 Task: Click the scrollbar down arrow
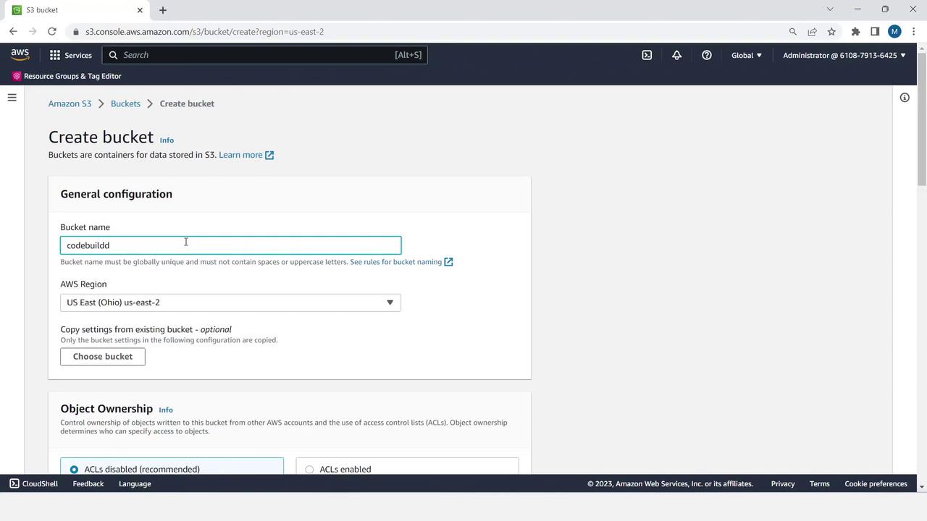coord(922,488)
